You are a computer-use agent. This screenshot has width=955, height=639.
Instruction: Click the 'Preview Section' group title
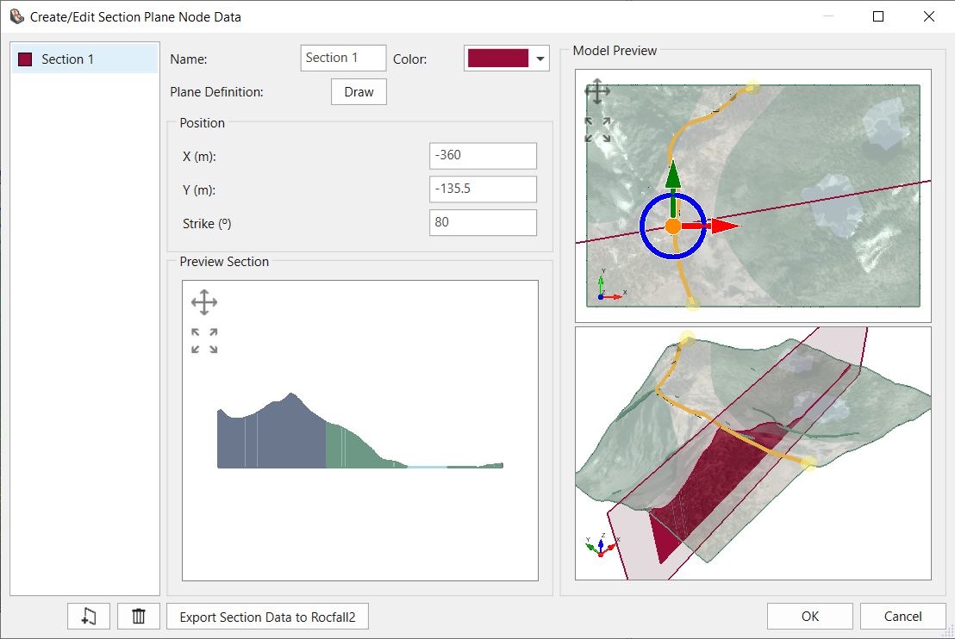[224, 262]
